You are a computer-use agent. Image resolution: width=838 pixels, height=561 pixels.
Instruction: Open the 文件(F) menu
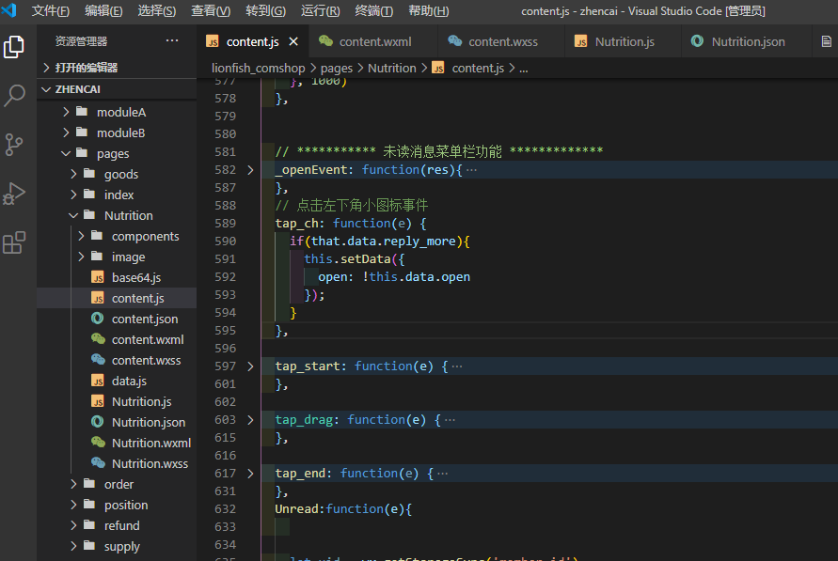[50, 10]
